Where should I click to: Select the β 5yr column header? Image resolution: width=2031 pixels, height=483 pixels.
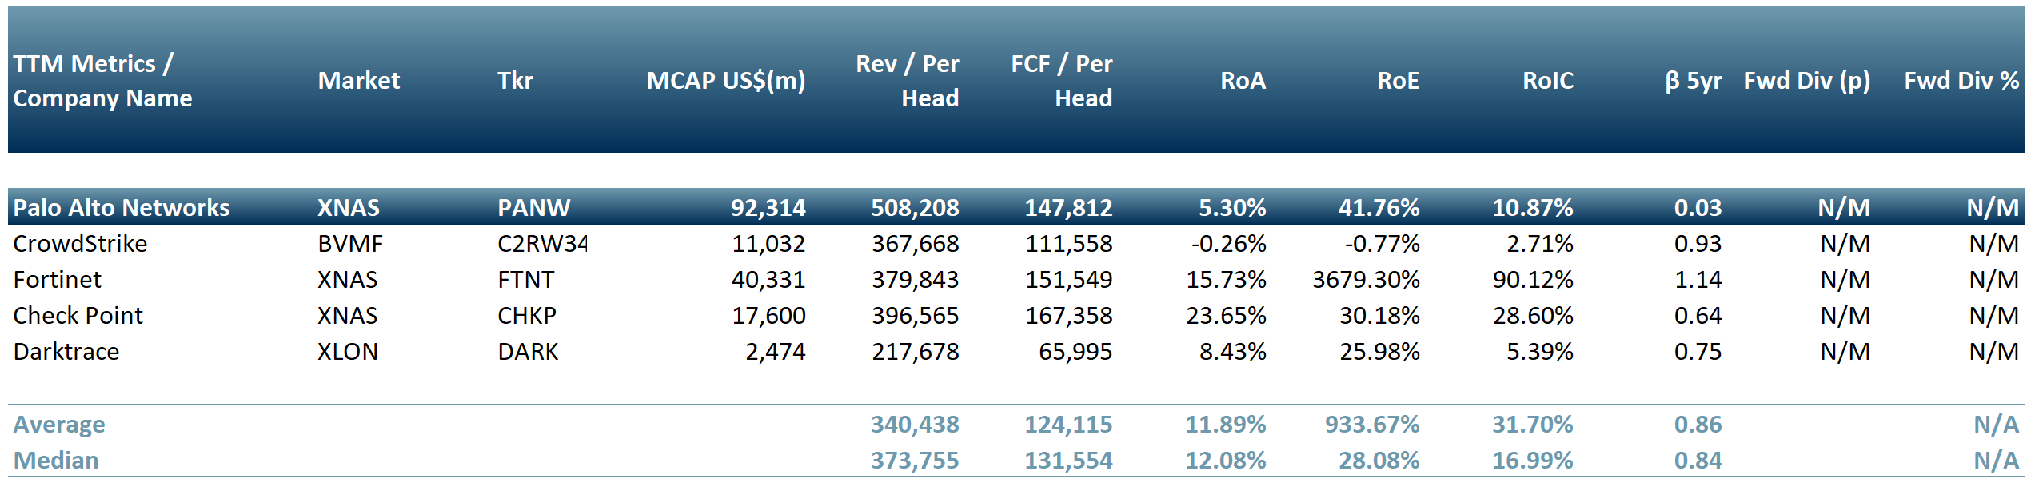point(1693,81)
